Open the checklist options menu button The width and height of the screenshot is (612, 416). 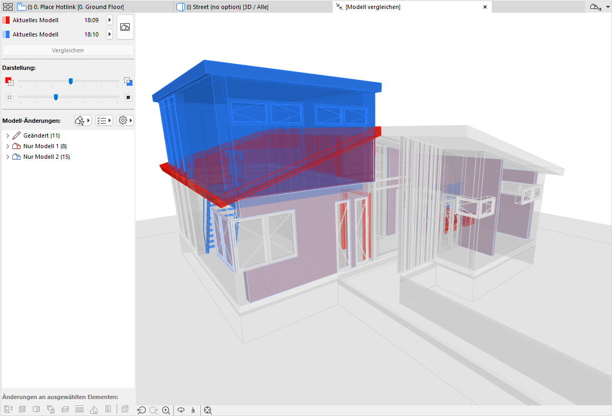[104, 121]
